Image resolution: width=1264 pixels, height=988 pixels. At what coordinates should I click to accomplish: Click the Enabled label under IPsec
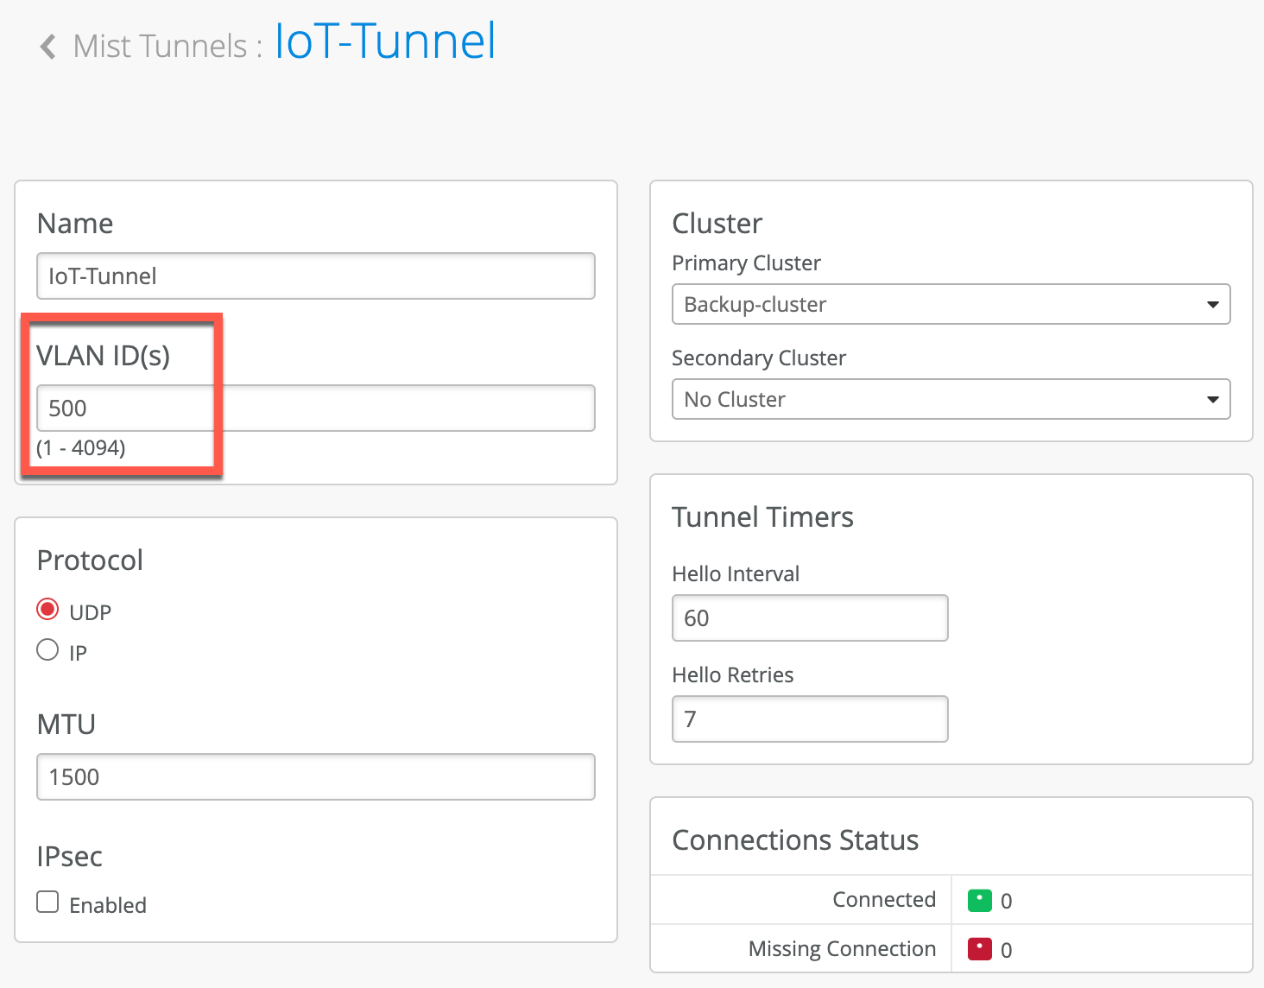pyautogui.click(x=108, y=905)
